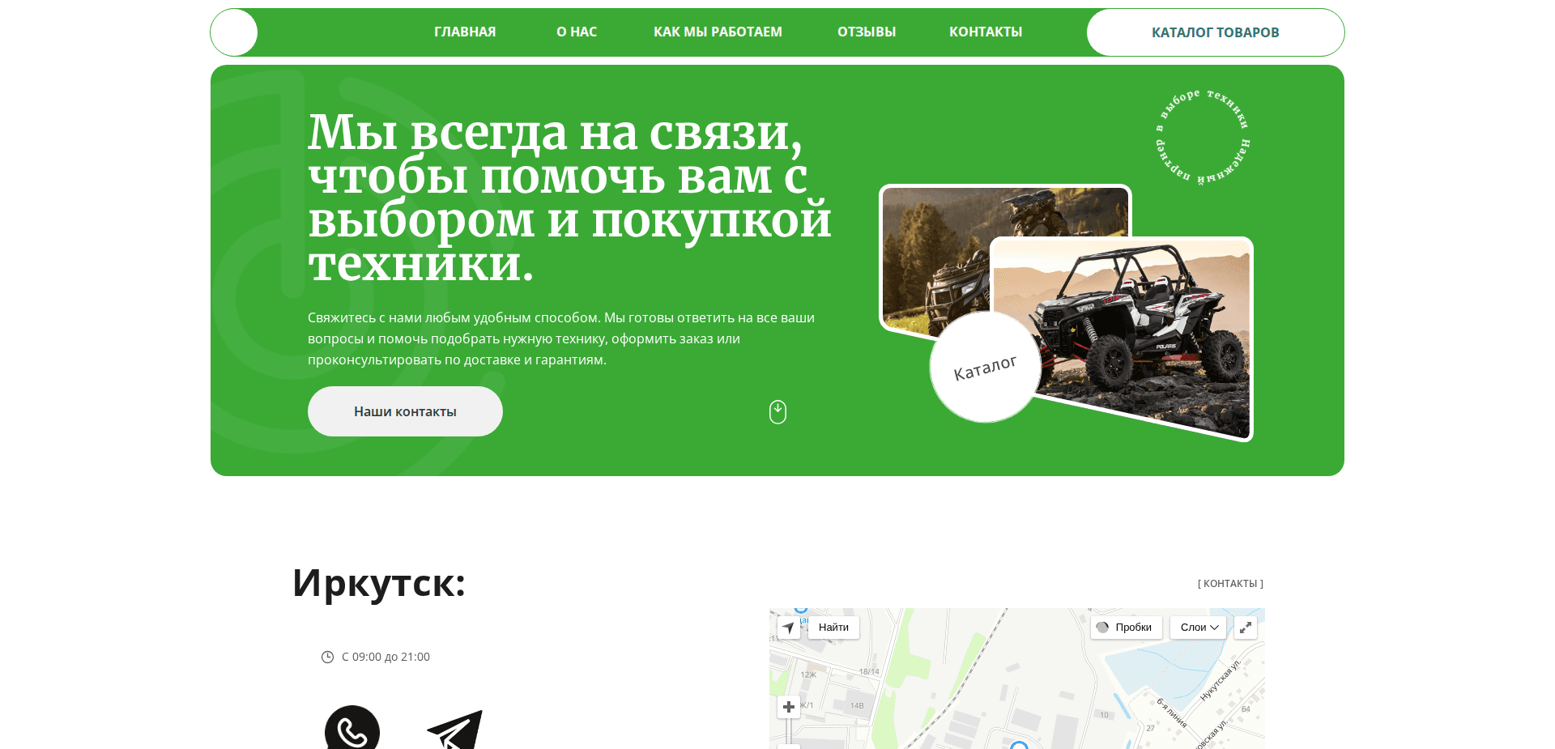Image resolution: width=1555 pixels, height=749 pixels.
Task: Expand the map to fullscreen view
Action: tap(1246, 628)
